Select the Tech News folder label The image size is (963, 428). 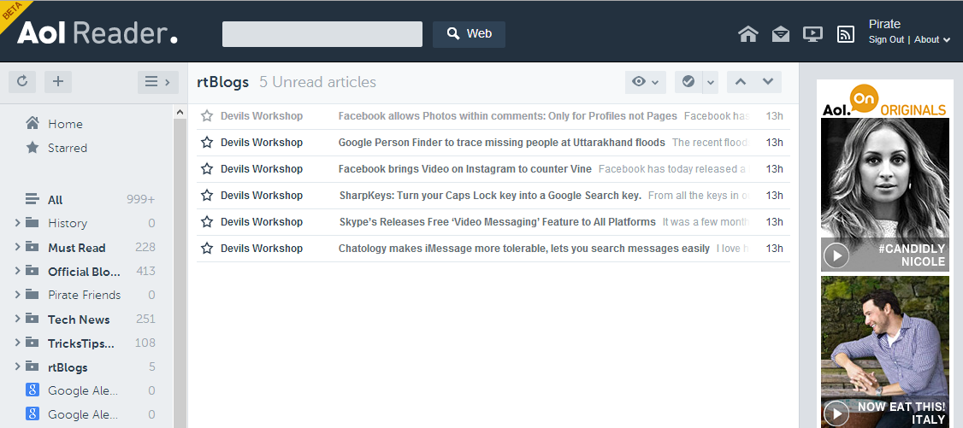coord(79,320)
